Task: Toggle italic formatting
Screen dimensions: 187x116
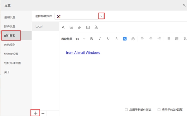Action: (100, 39)
